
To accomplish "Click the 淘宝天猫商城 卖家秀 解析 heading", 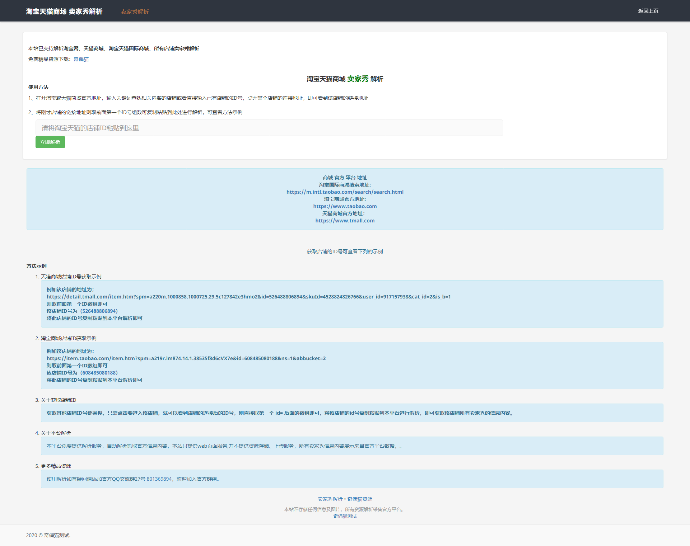I will pyautogui.click(x=345, y=79).
